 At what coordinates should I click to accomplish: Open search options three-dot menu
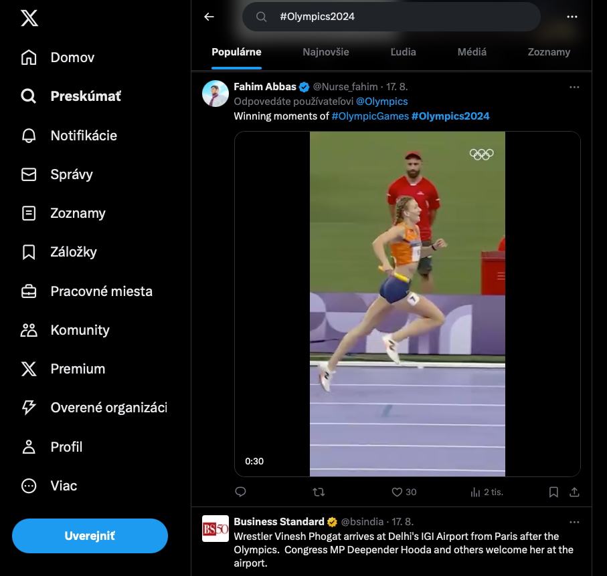click(x=572, y=17)
